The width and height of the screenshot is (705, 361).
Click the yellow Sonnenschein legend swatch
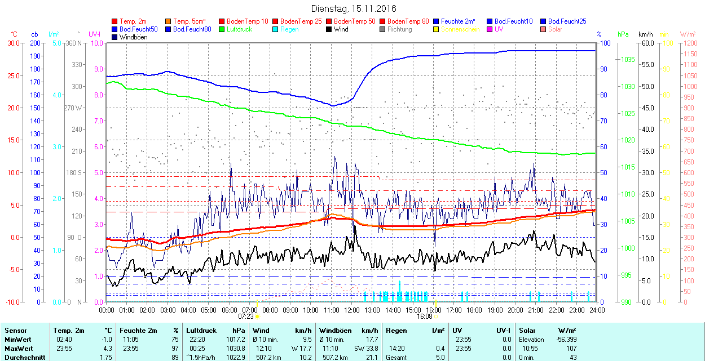[437, 29]
